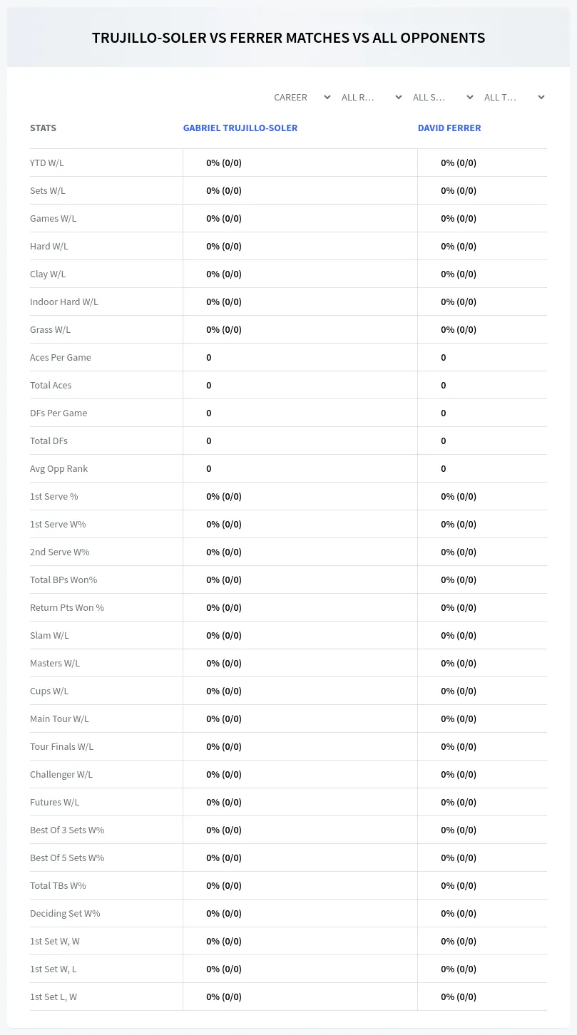The height and width of the screenshot is (1035, 577).
Task: Expand the ALL T... tournaments dropdown
Action: coord(514,97)
